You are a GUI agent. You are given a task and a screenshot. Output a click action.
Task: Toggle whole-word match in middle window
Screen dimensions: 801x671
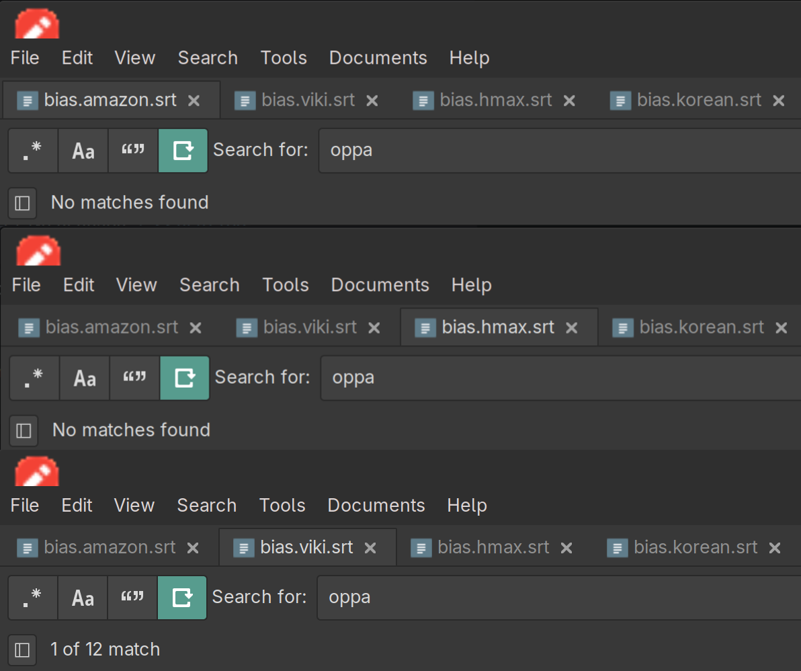(x=134, y=378)
